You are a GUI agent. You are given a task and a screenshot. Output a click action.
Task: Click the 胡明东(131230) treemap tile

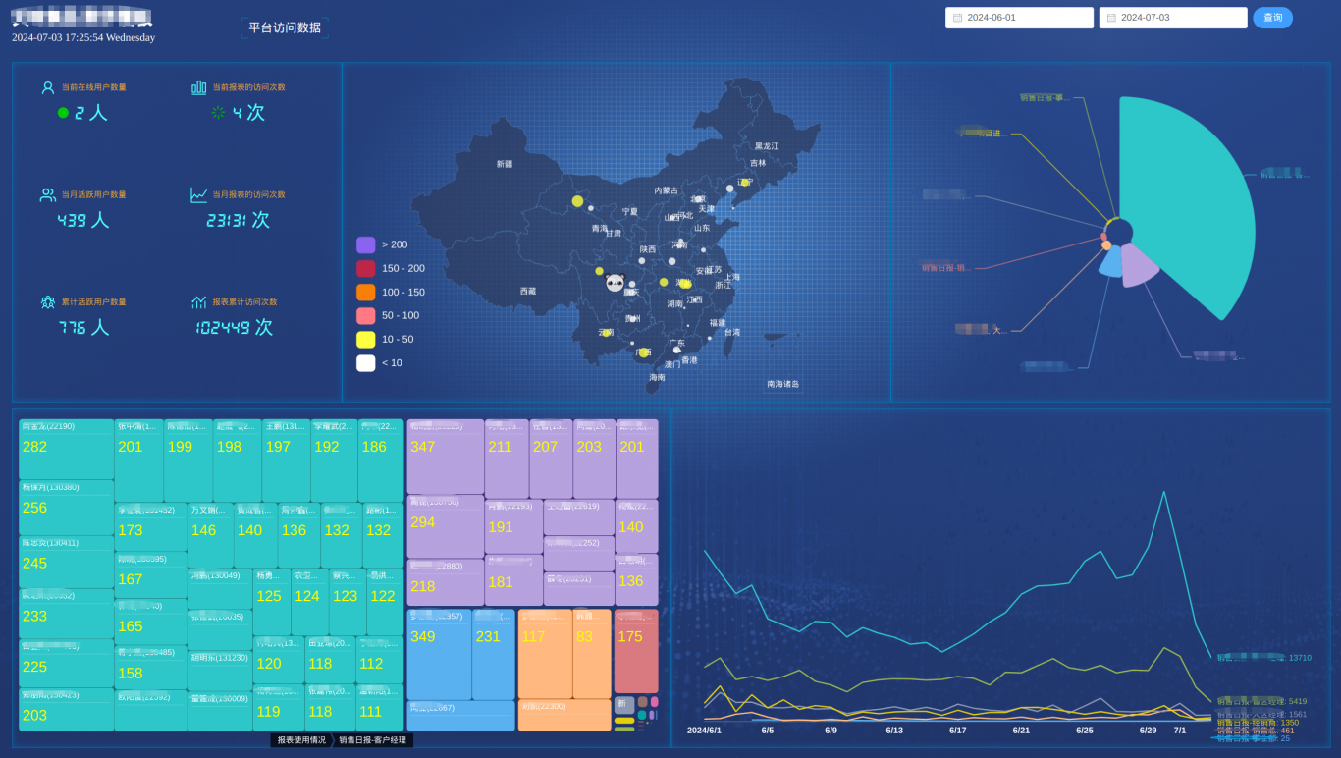pyautogui.click(x=220, y=671)
